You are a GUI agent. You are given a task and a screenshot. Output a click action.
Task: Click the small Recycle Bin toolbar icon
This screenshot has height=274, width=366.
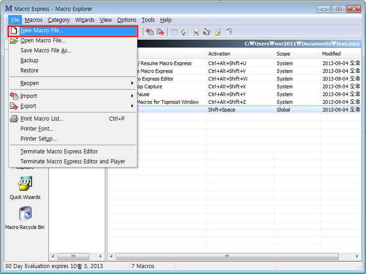[229, 32]
